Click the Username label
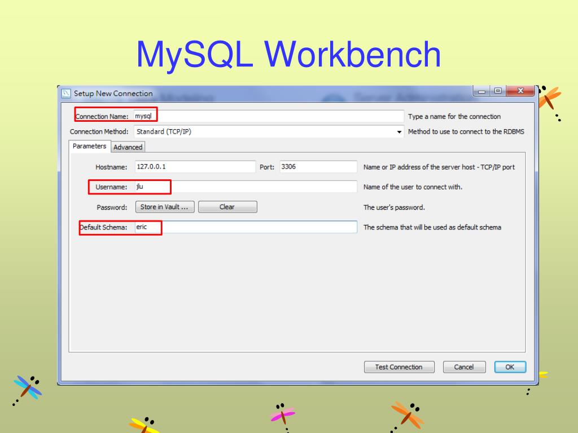578x433 pixels. click(x=111, y=187)
